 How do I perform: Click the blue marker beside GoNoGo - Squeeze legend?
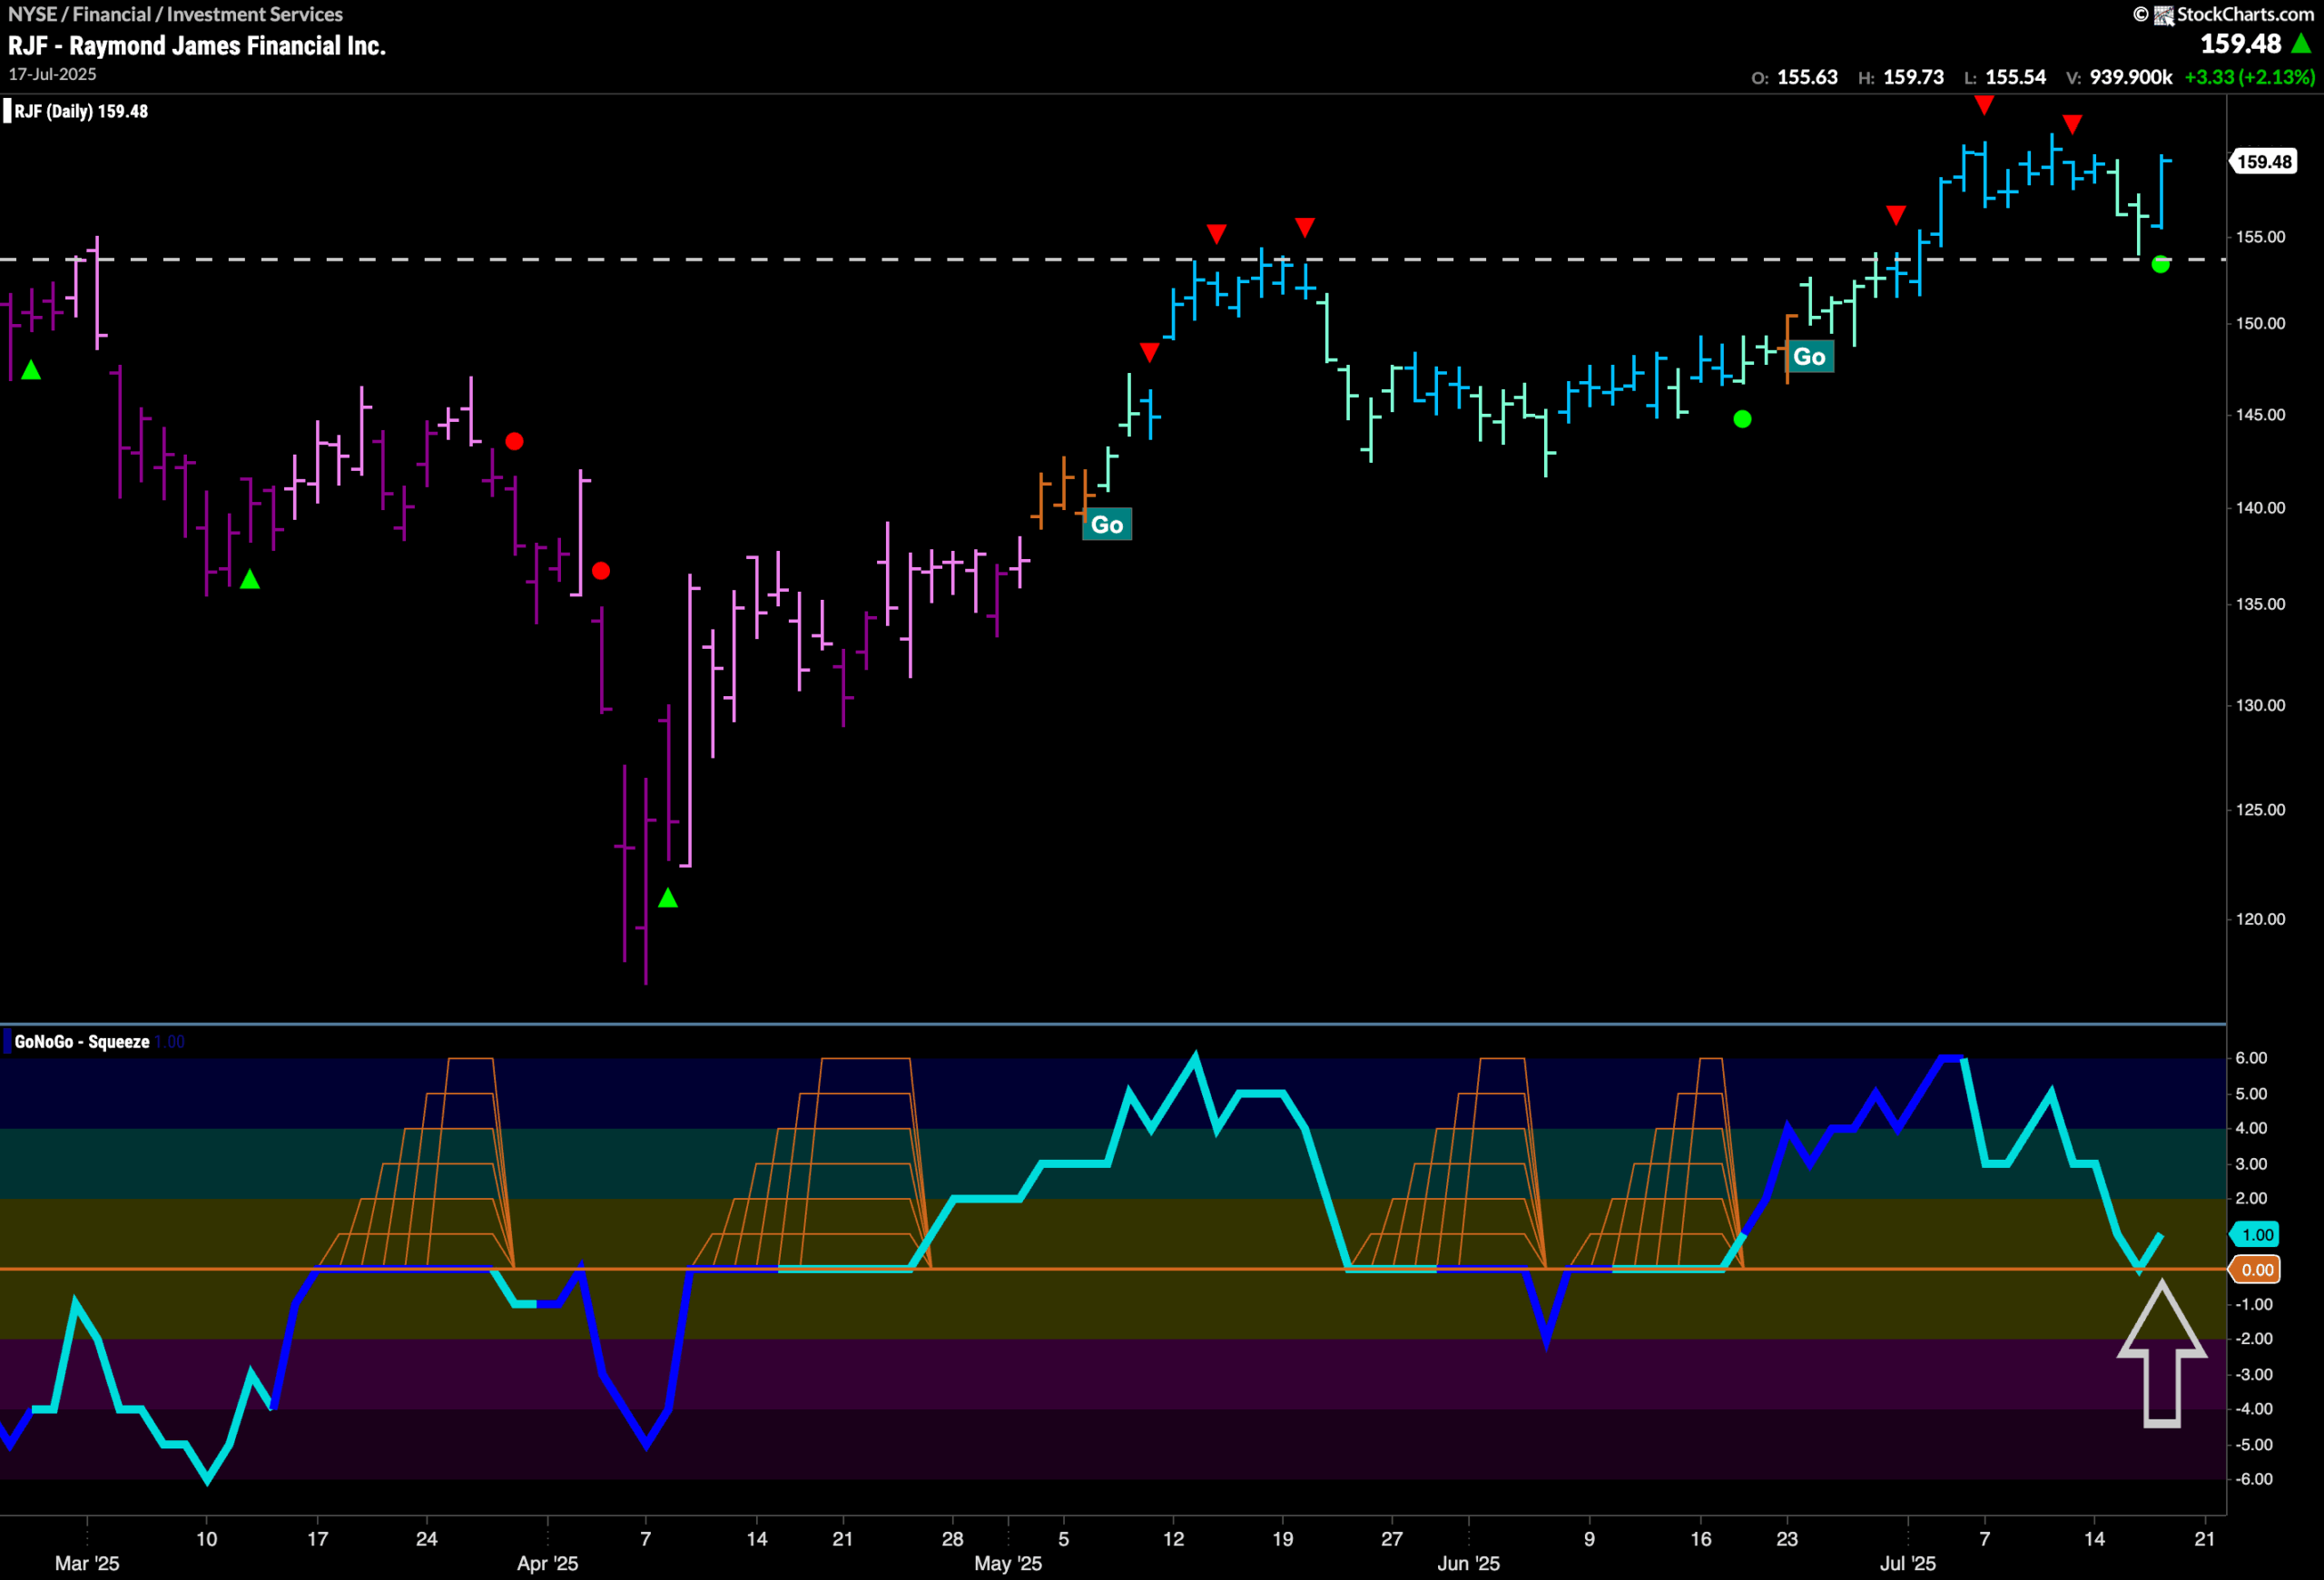[x=7, y=1041]
